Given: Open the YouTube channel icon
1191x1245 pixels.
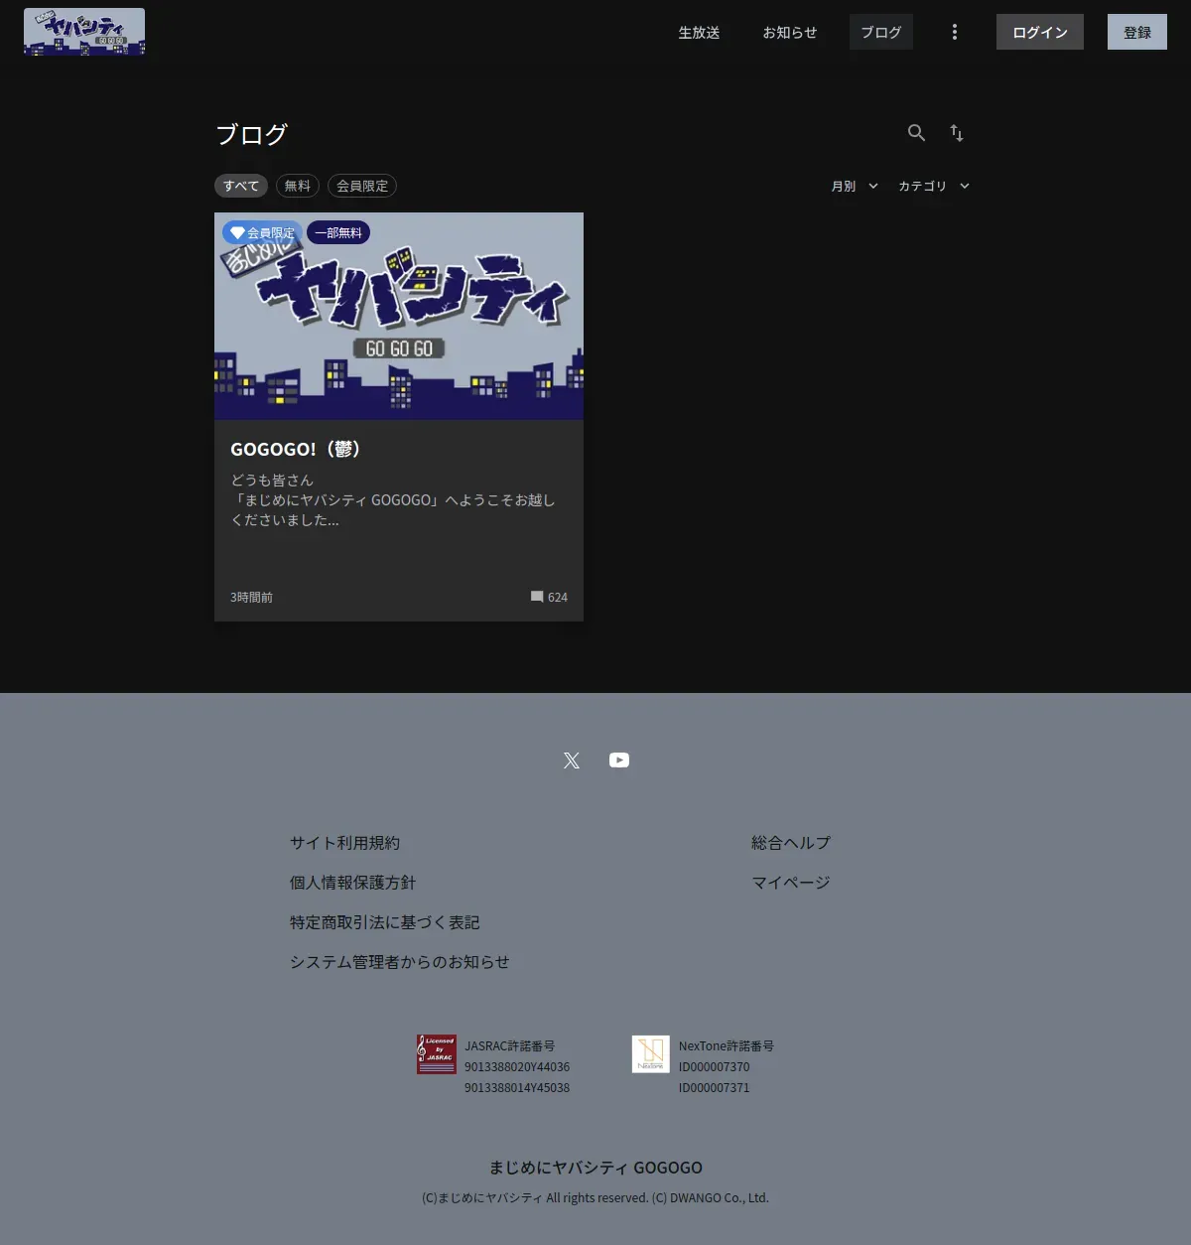Looking at the screenshot, I should tap(619, 761).
